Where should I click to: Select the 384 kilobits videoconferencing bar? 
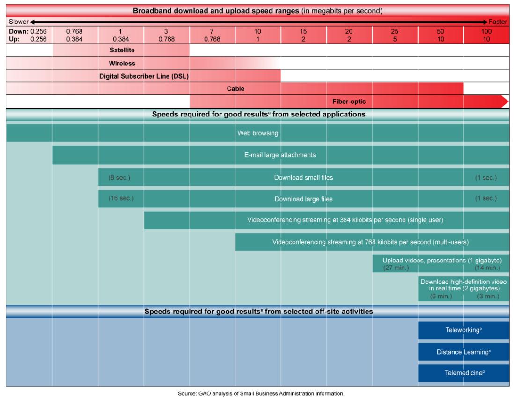(x=326, y=220)
